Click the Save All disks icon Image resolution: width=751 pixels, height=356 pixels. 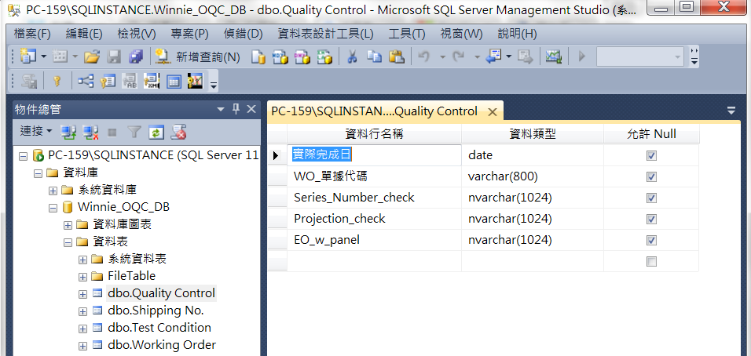136,57
